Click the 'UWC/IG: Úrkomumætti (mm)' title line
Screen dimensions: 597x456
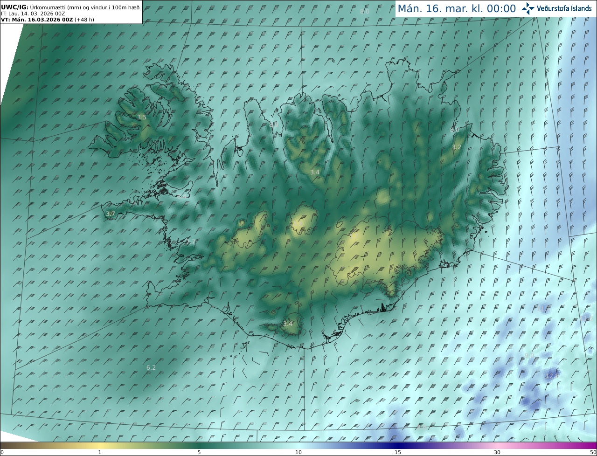[x=70, y=7]
